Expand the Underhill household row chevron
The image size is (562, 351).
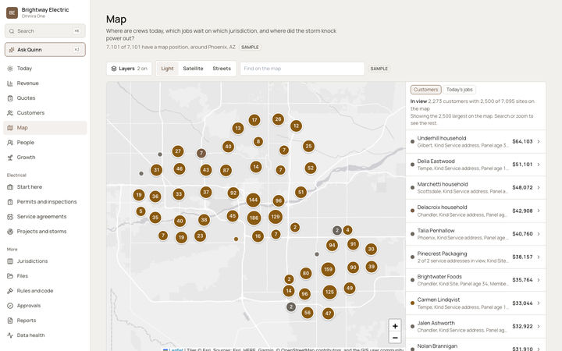[539, 141]
